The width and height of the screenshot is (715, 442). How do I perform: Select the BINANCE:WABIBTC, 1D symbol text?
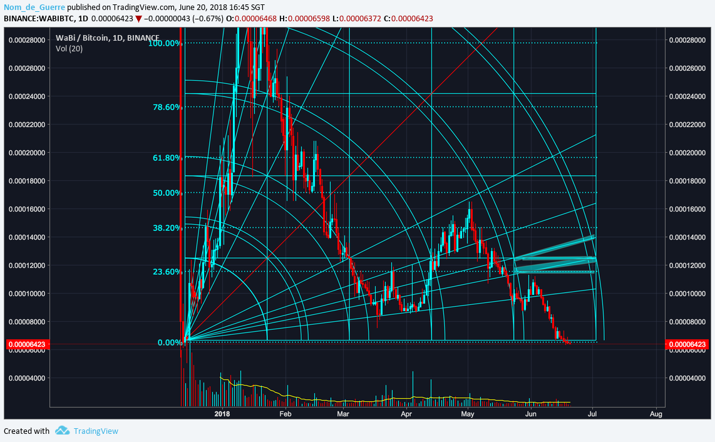[x=46, y=19]
